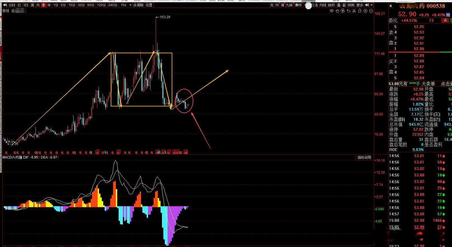The width and height of the screenshot is (452, 247).
Task: Switch to 分时 intraday view
Action: click(x=12, y=5)
